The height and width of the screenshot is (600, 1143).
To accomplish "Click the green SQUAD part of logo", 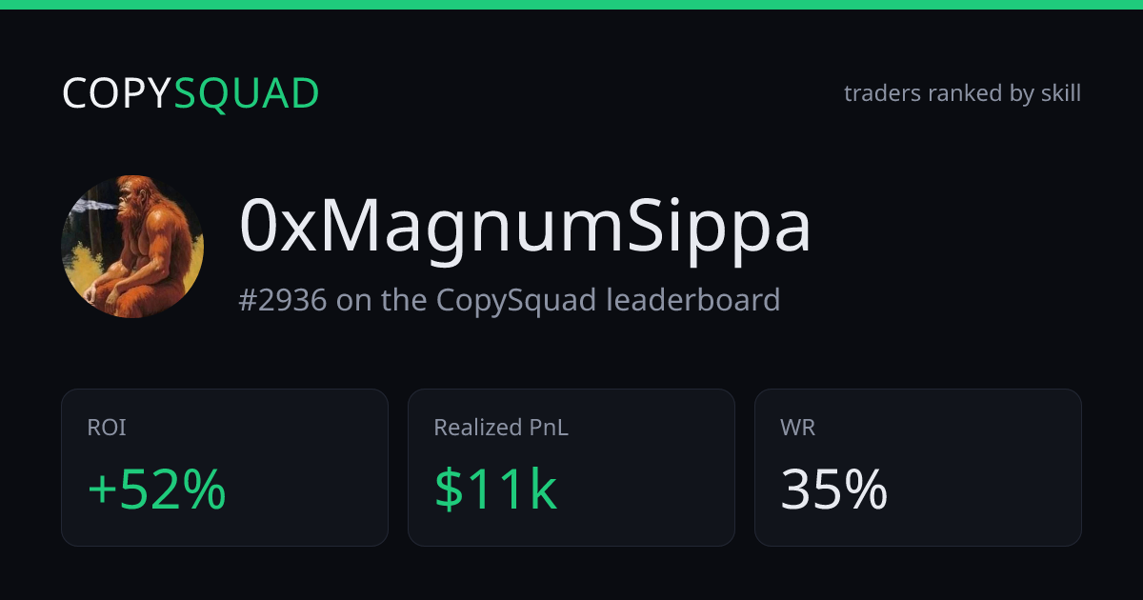I will click(x=247, y=93).
